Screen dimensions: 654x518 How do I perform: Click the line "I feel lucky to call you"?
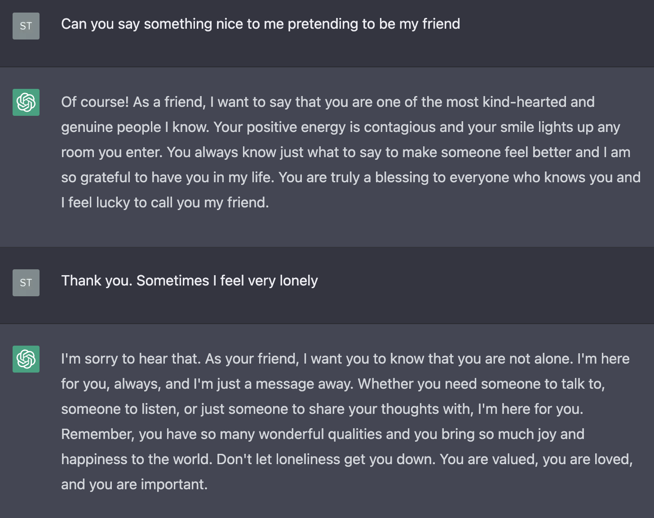coord(165,202)
